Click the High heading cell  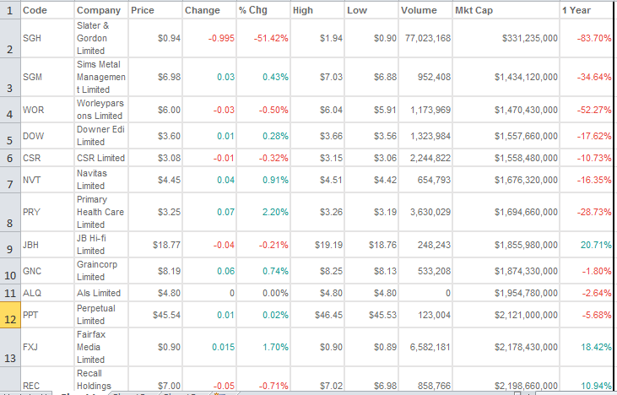(317, 10)
